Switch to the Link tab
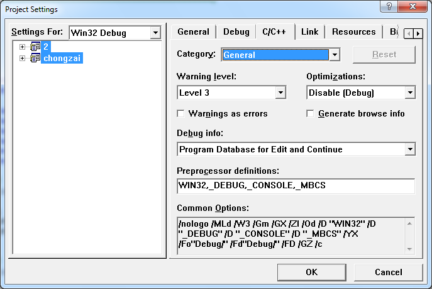 (x=309, y=31)
